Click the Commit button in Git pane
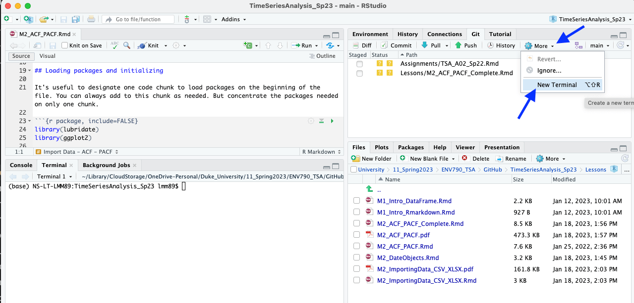 (x=396, y=45)
